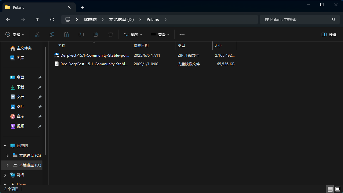Open the 新建 new item dropdown
The height and width of the screenshot is (193, 343).
coord(15,34)
